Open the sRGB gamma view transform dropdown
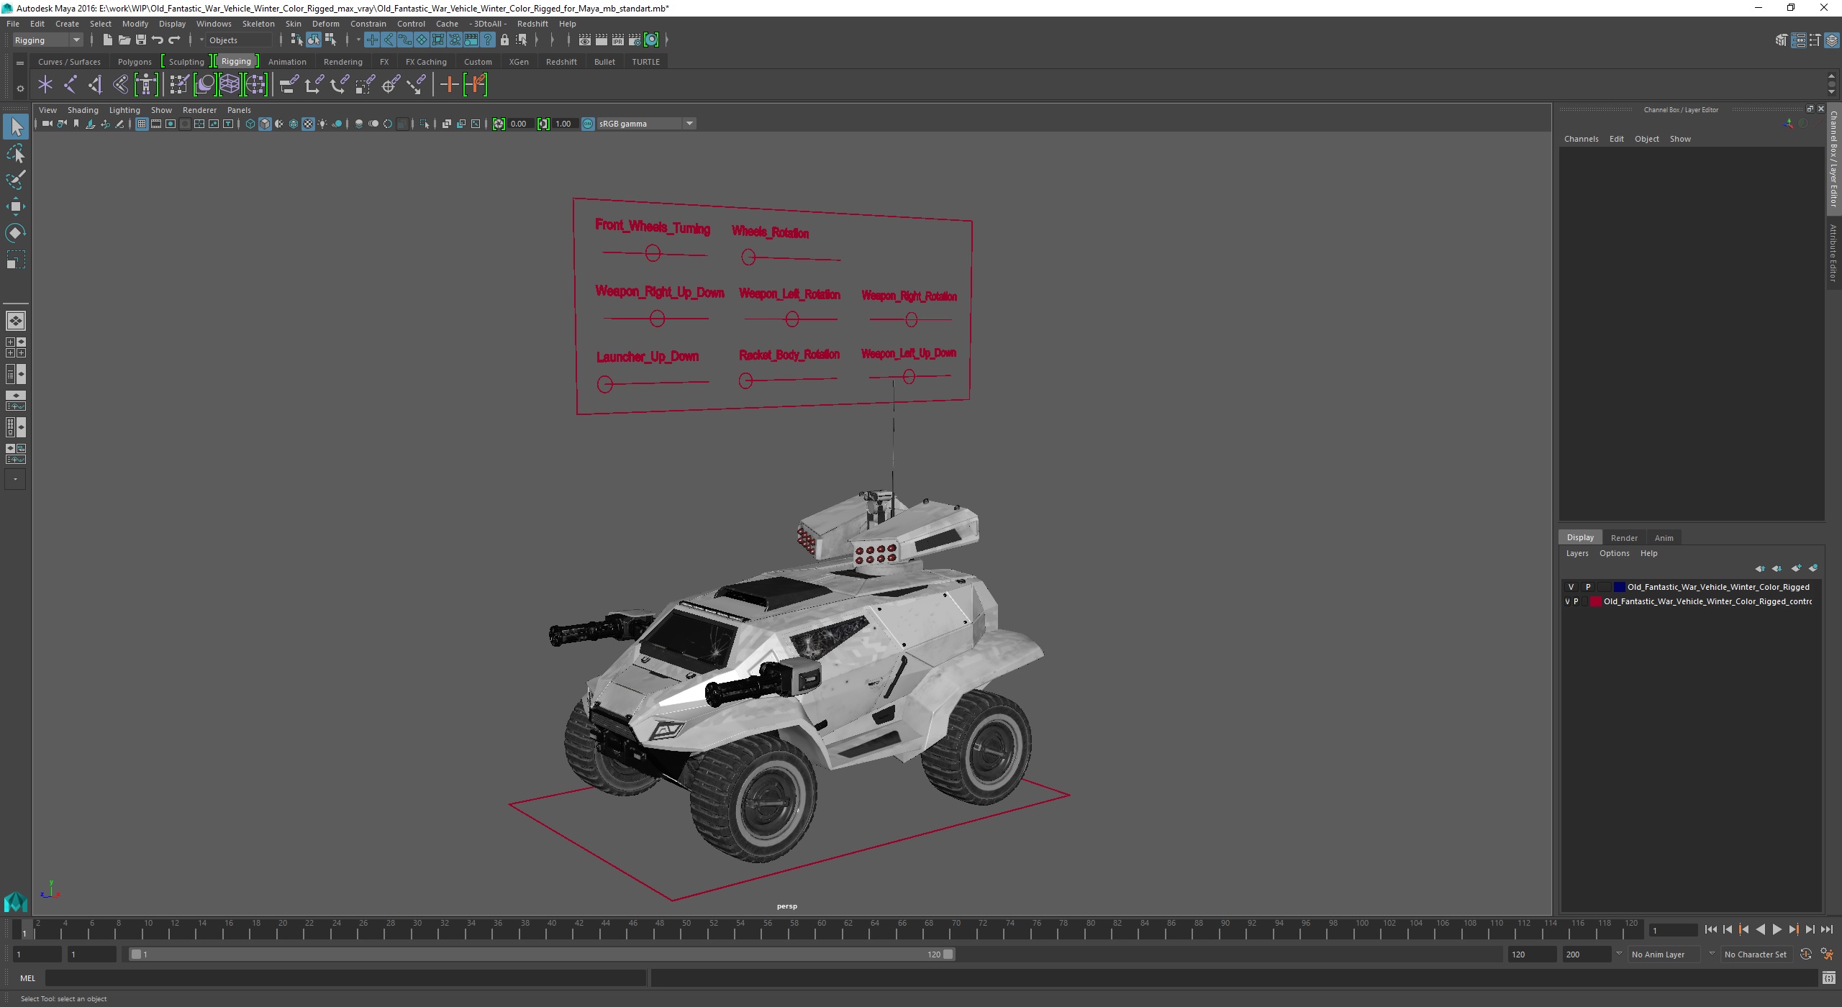 (646, 124)
